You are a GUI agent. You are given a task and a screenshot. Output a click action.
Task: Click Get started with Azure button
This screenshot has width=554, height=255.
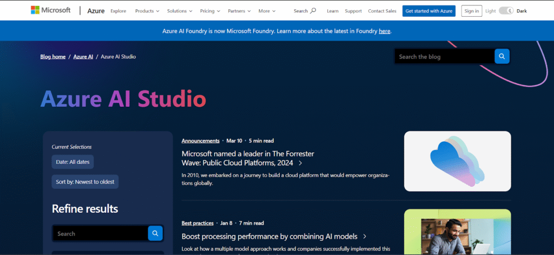428,11
